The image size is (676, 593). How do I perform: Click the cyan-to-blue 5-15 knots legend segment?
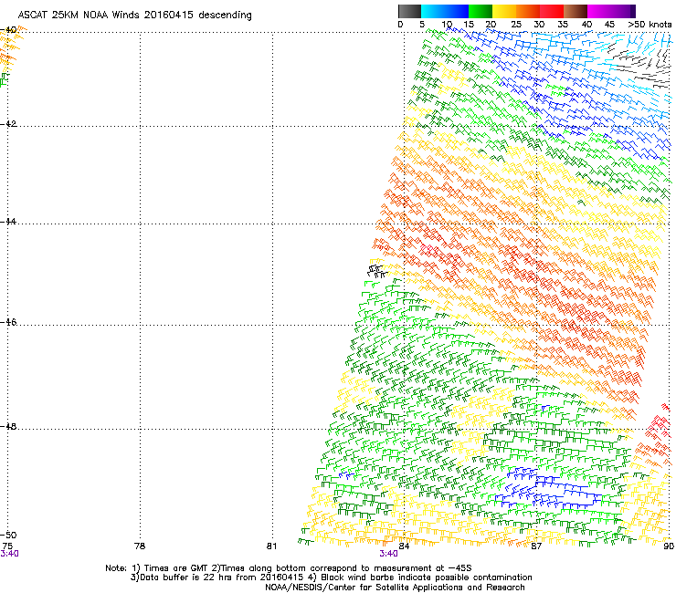[x=445, y=11]
